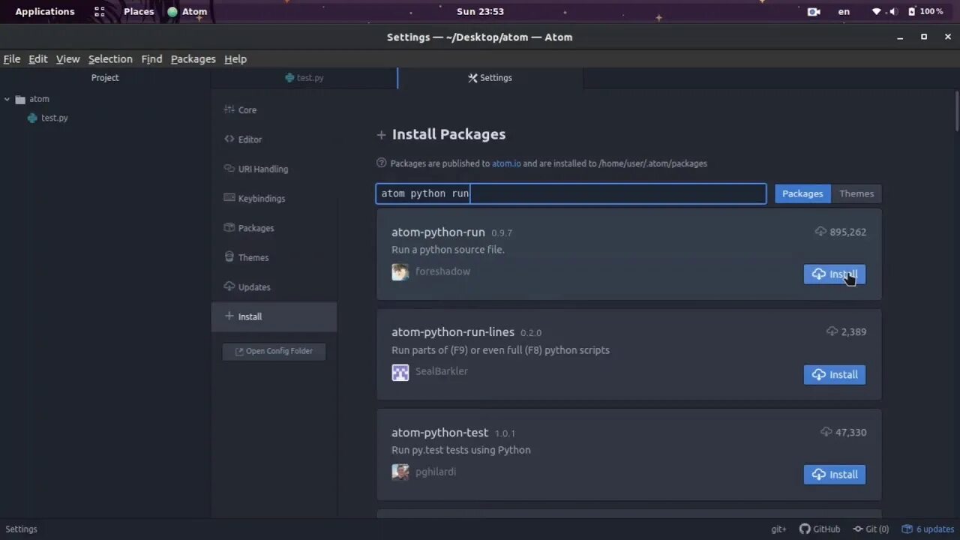Focus the package search input field

(x=571, y=193)
